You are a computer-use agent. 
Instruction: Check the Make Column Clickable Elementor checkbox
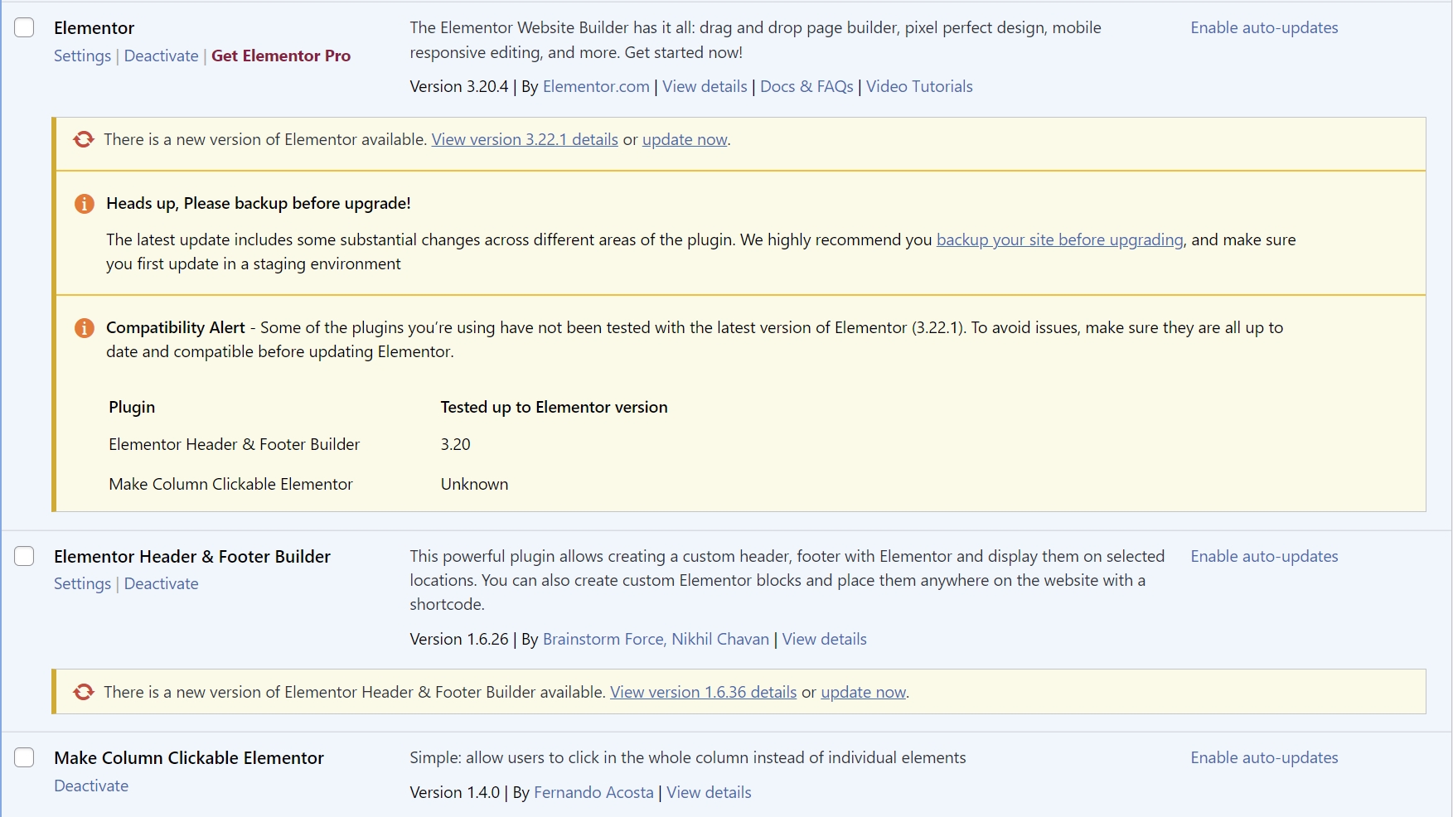coord(24,757)
